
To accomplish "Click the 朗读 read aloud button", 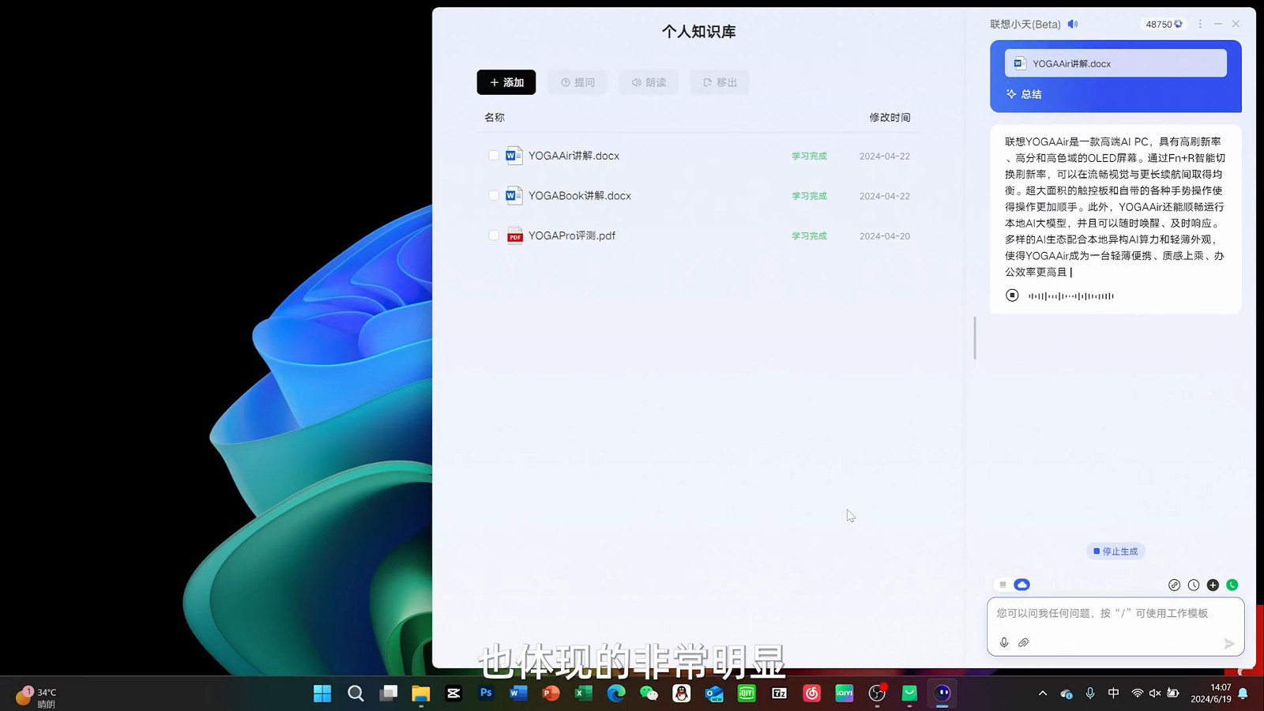I will 649,82.
